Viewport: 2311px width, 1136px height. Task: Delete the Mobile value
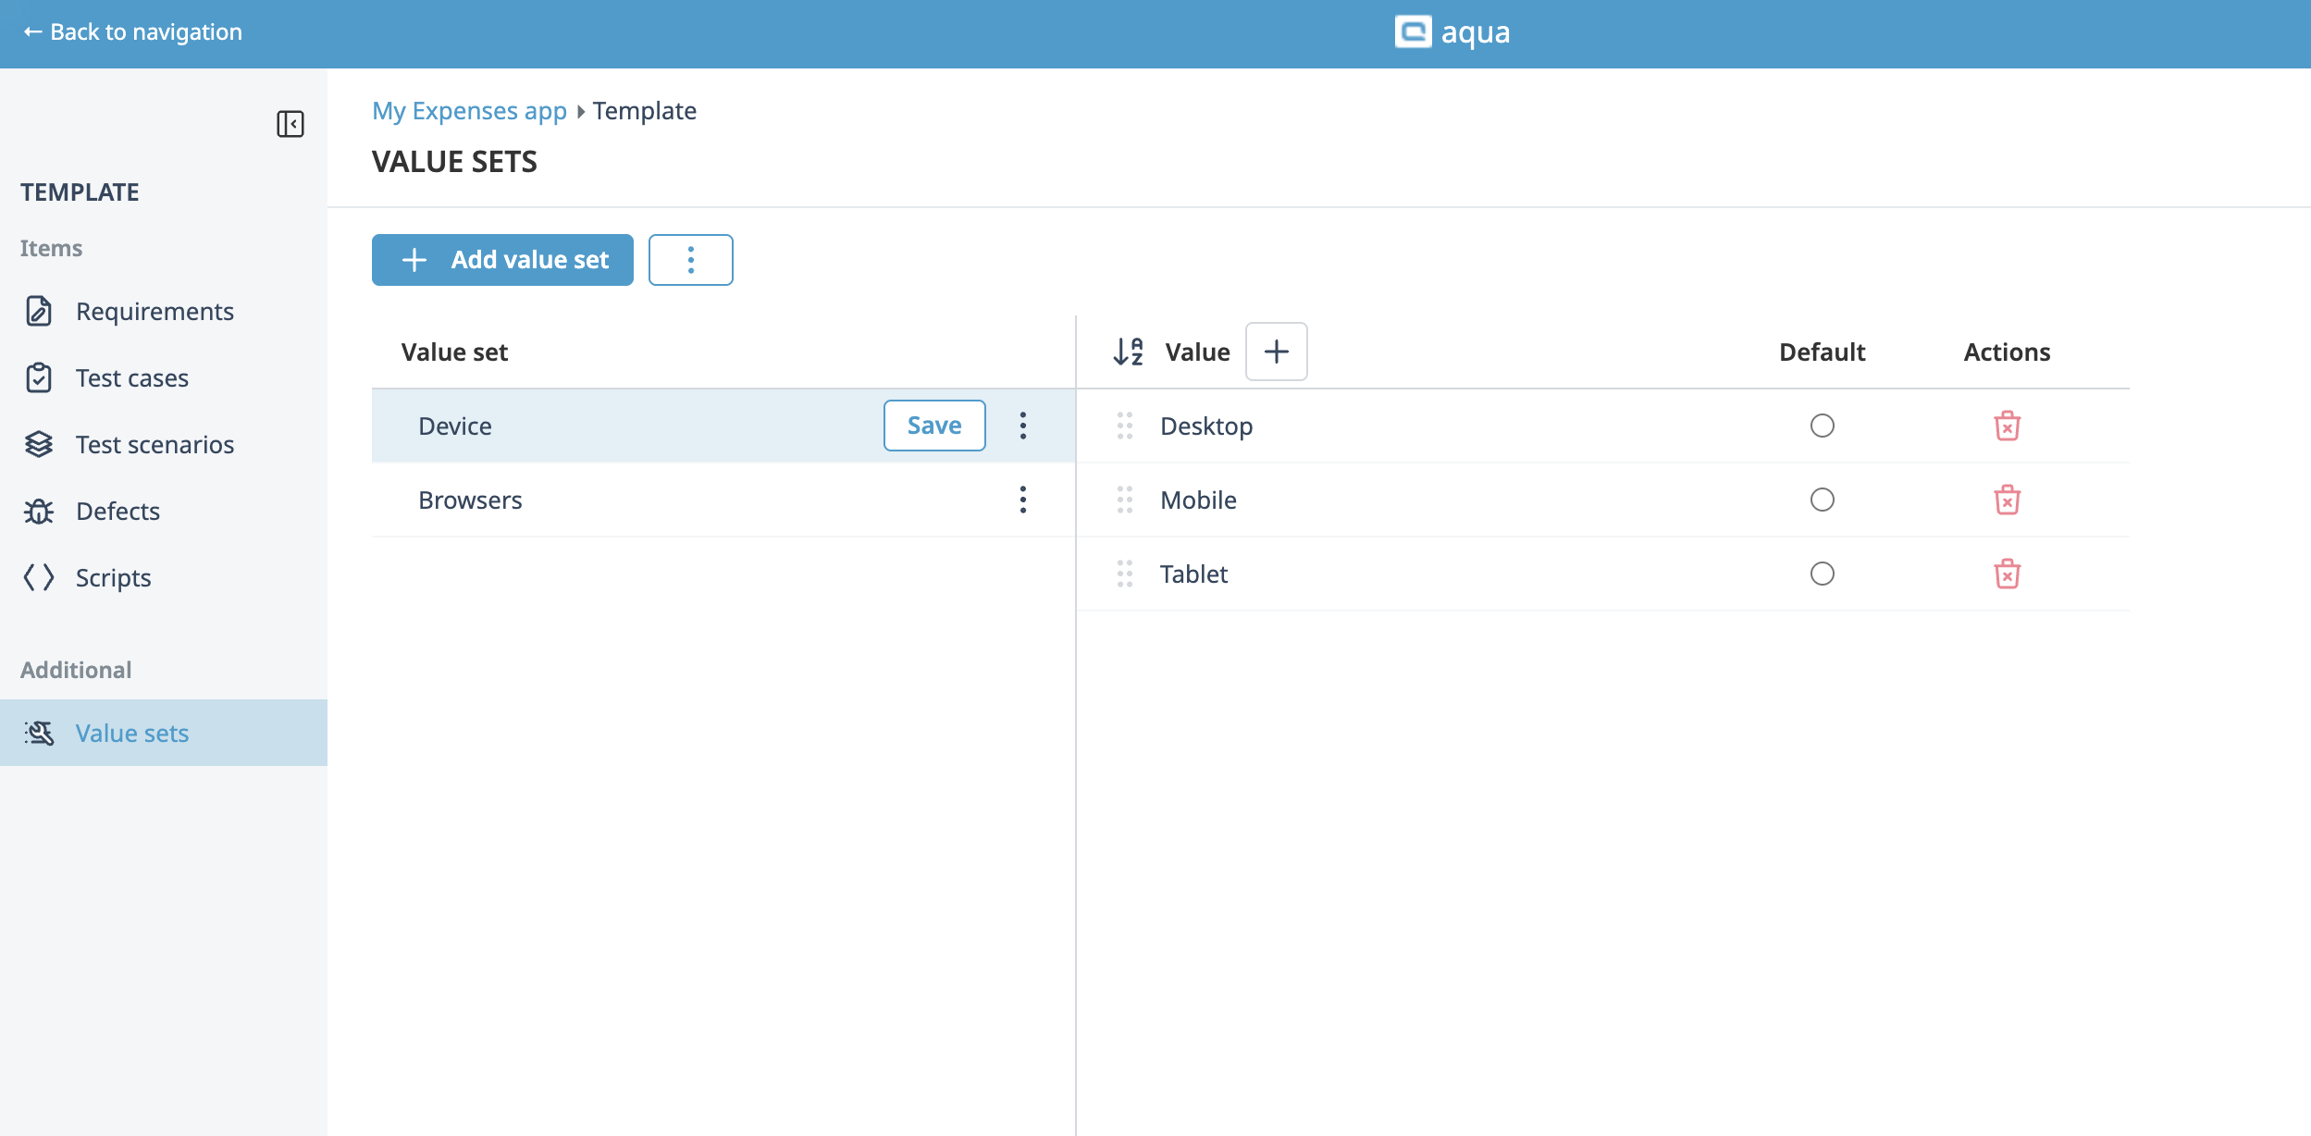tap(2007, 500)
